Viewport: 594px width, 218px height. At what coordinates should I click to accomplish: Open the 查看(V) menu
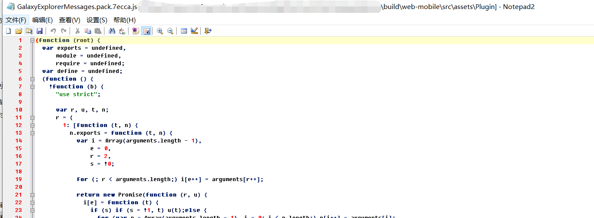(x=70, y=20)
